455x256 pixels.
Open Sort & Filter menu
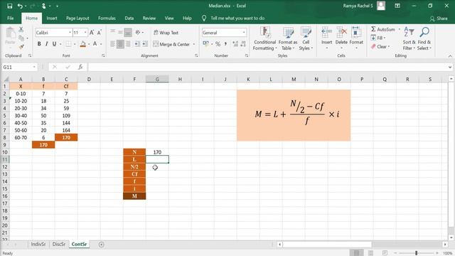tap(409, 38)
